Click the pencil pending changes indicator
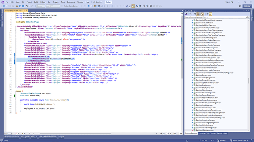The height and width of the screenshot is (142, 254). click(212, 141)
